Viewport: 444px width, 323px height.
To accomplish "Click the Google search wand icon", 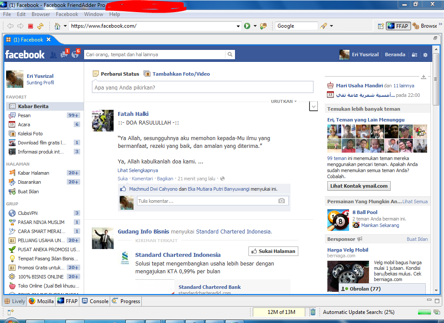I will (323, 26).
